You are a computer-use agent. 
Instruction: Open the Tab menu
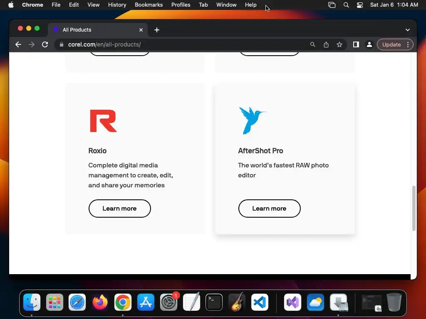[x=203, y=5]
